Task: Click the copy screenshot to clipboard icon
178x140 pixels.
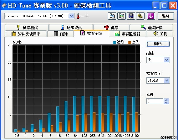Action: click(121, 16)
